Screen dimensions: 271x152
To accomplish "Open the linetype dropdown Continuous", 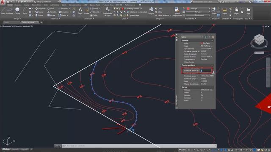I will pyautogui.click(x=199, y=15).
